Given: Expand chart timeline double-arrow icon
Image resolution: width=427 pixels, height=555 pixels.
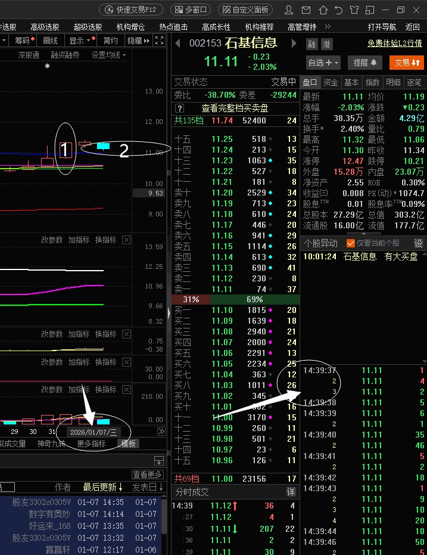Looking at the screenshot, I should [161, 431].
